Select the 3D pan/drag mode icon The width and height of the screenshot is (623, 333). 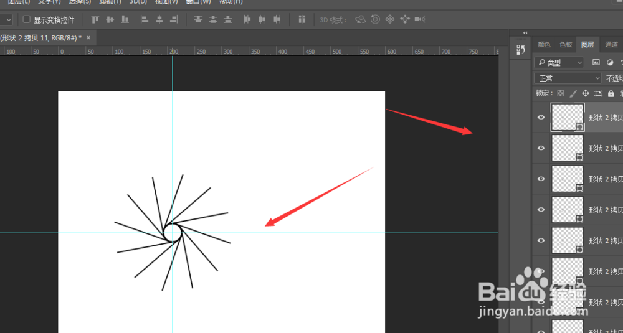tap(390, 19)
